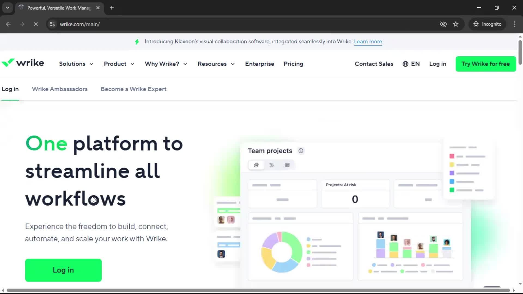The height and width of the screenshot is (294, 523).
Task: Click the "Experience the freedom to build" paragraph
Action: coord(96,232)
